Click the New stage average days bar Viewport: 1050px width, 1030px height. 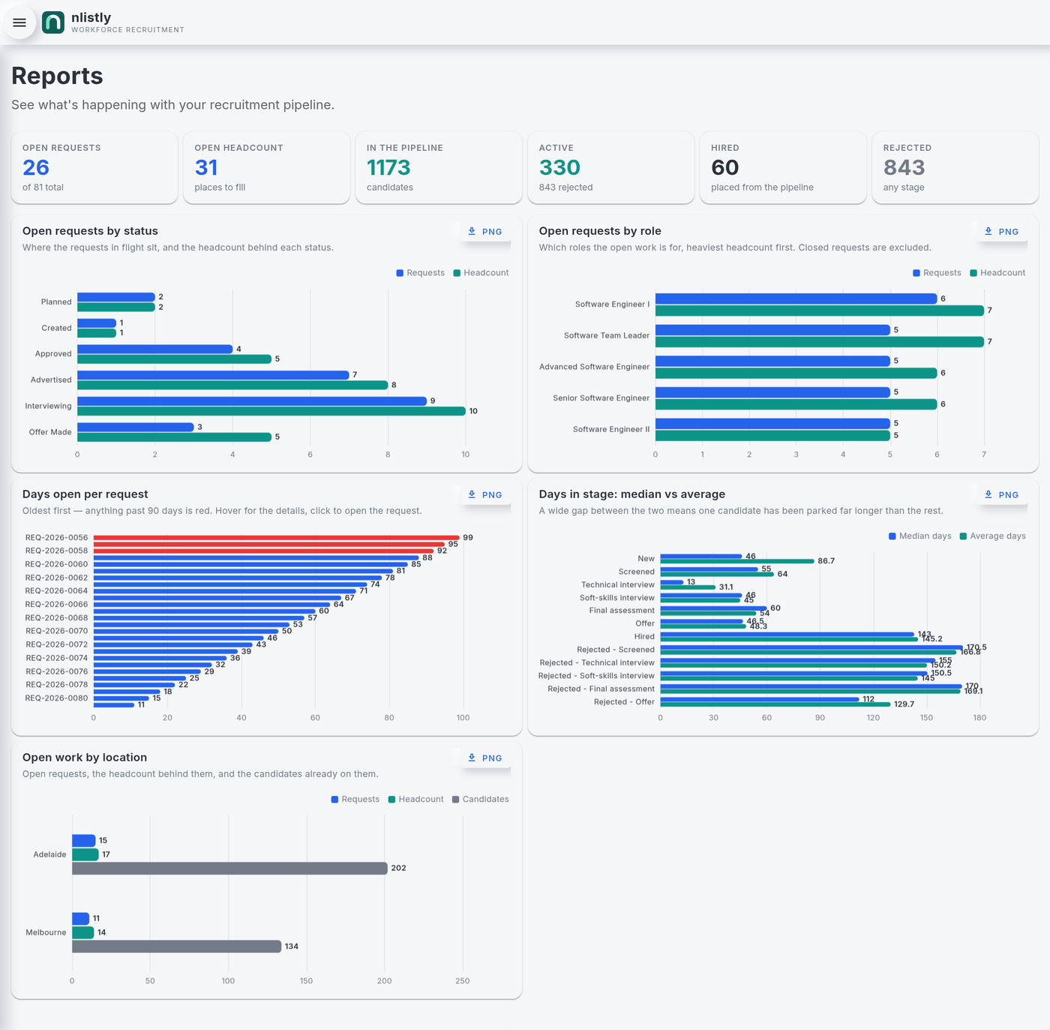(x=737, y=561)
